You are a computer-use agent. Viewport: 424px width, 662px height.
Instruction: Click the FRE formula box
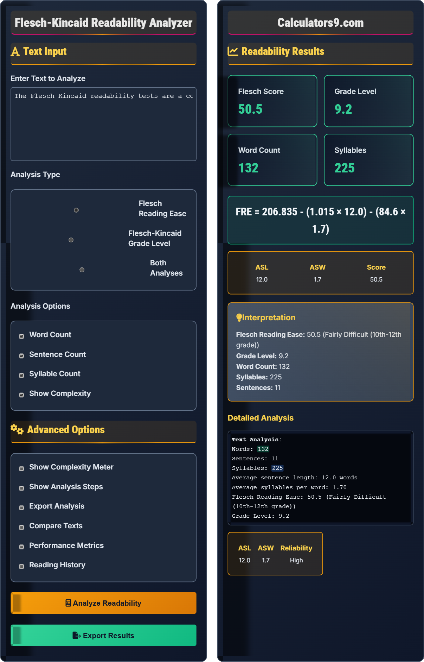321,220
